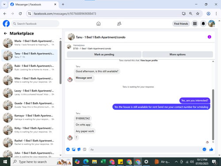221x166 pixels.
Task: Open Excel from the taskbar
Action: 103,162
